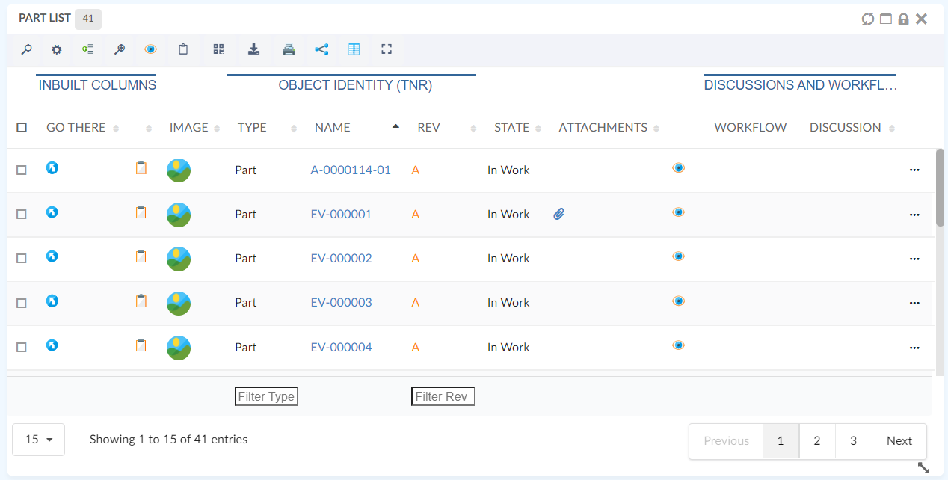Click the QR code toolbar icon
Screen dimensions: 948x480
pyautogui.click(x=218, y=49)
